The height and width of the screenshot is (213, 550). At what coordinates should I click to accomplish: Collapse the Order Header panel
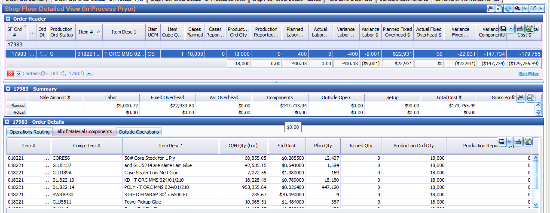coord(8,19)
